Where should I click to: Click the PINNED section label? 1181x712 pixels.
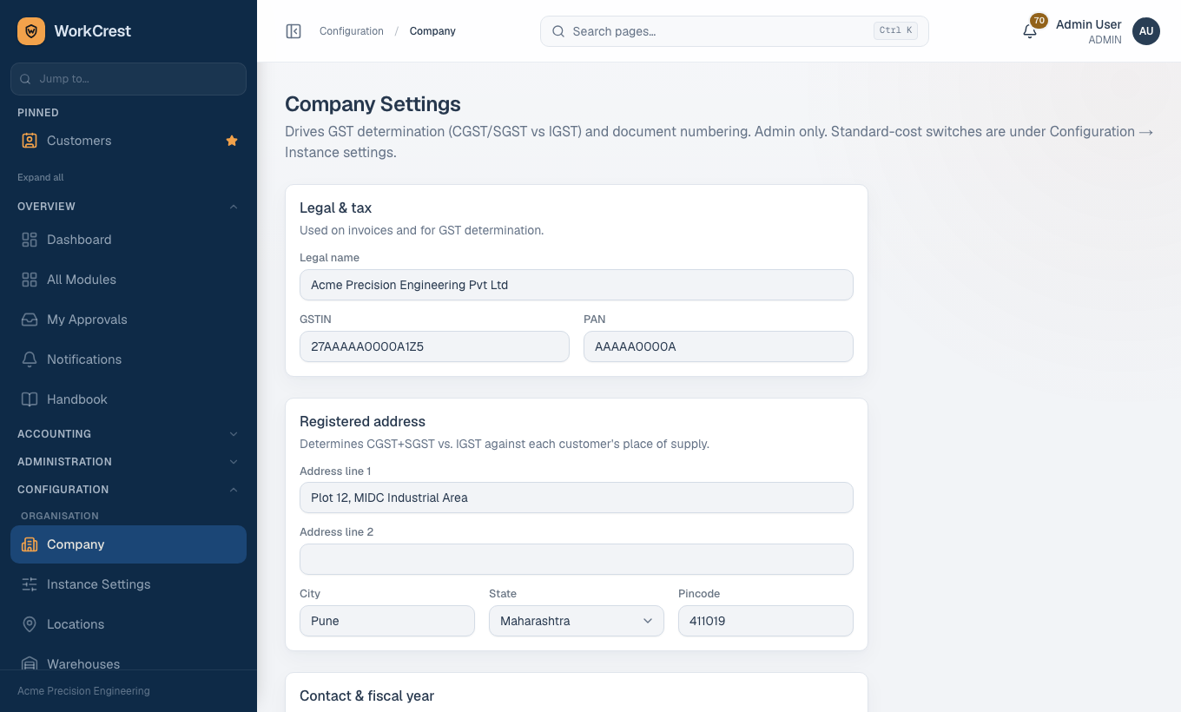[x=38, y=113]
